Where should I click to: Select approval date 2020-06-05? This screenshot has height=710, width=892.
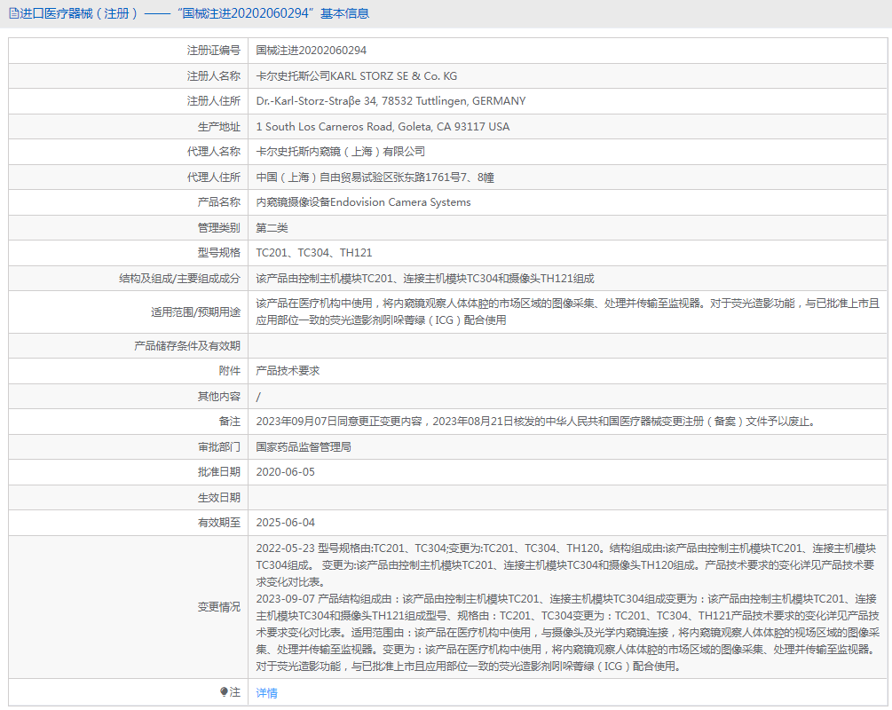tap(286, 472)
